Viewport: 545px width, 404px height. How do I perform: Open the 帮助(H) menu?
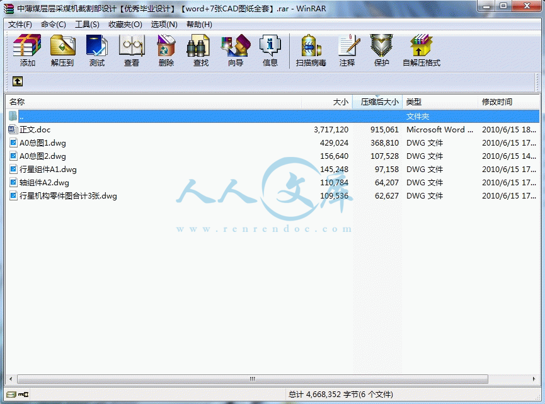pos(199,25)
